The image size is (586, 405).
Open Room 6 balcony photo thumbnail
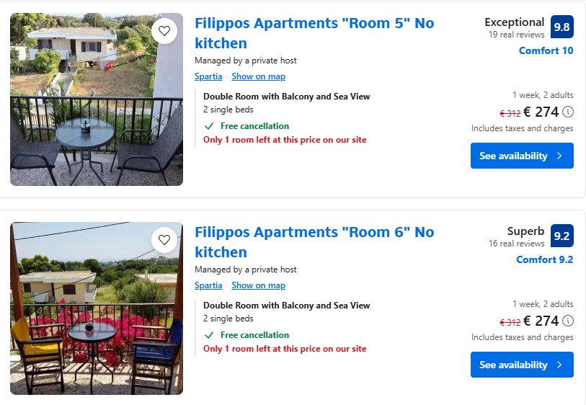point(96,317)
